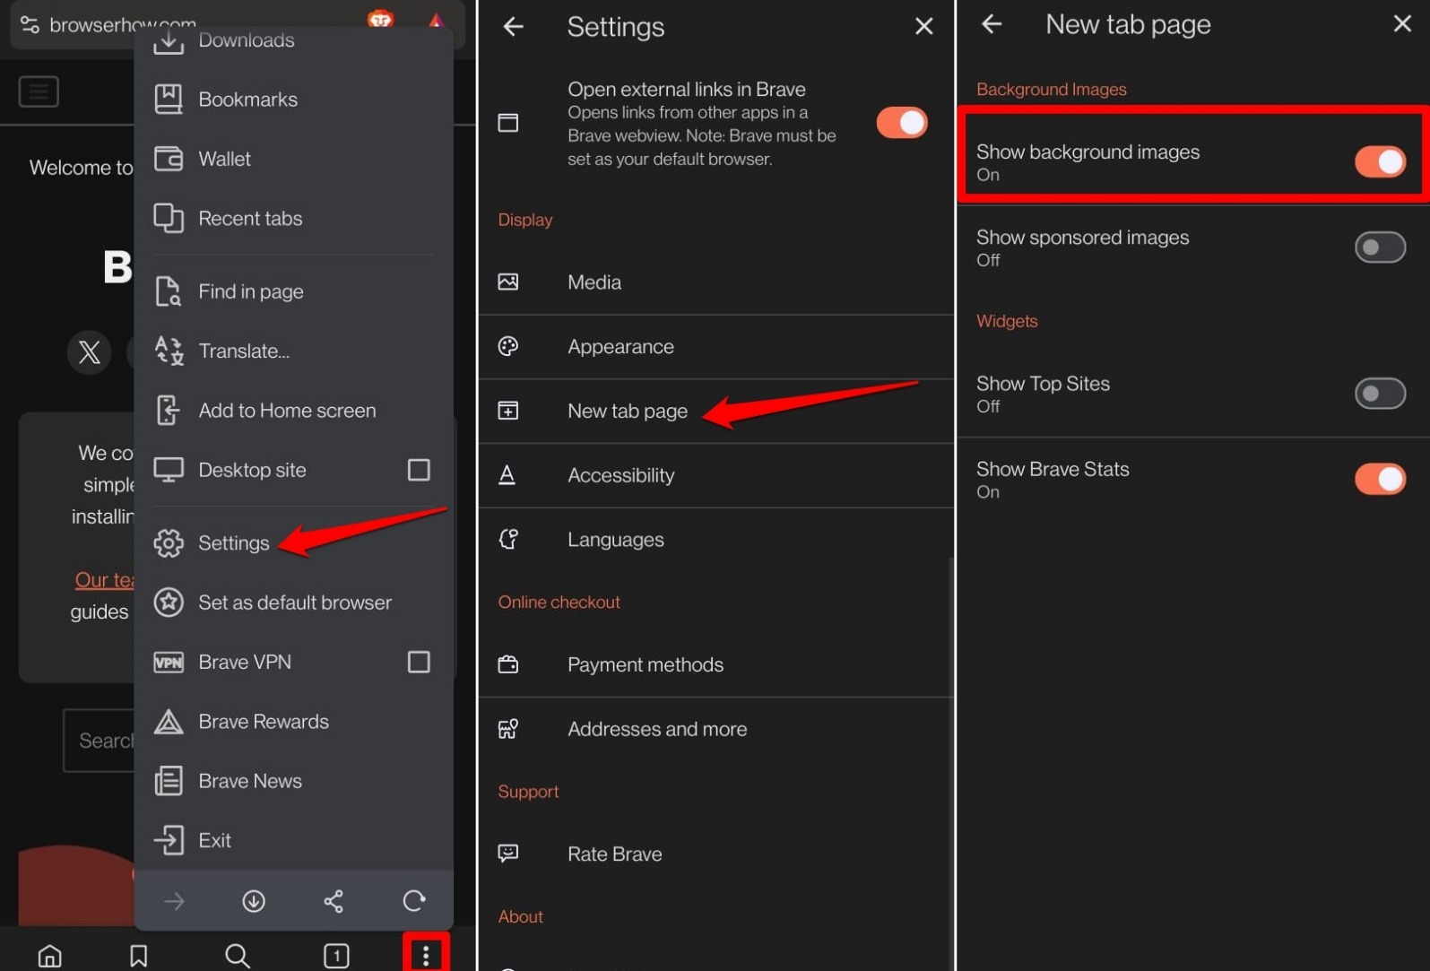Click the Languages icon
This screenshot has height=971, width=1430.
click(x=508, y=539)
